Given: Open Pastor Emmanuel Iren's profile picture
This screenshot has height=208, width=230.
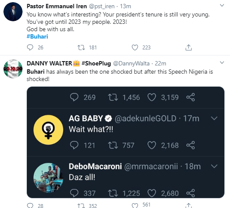Looking at the screenshot, I should tap(13, 12).
